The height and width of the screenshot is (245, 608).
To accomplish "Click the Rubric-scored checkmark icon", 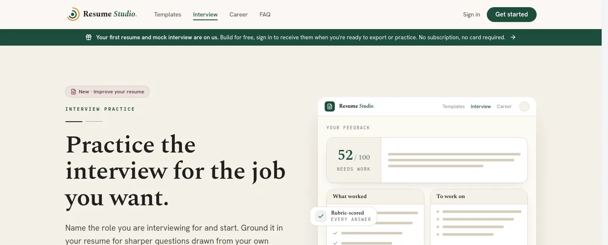I will point(321,216).
